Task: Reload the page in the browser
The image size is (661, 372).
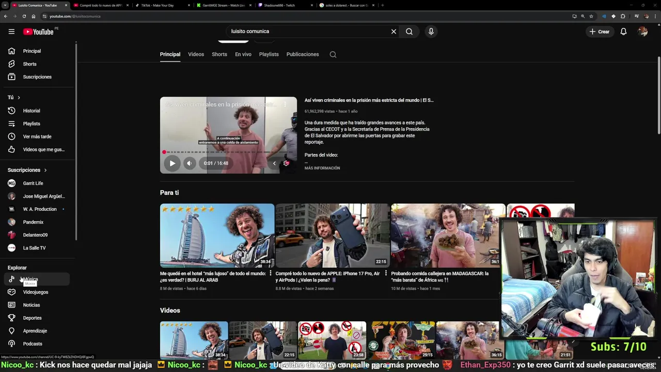Action: click(24, 16)
